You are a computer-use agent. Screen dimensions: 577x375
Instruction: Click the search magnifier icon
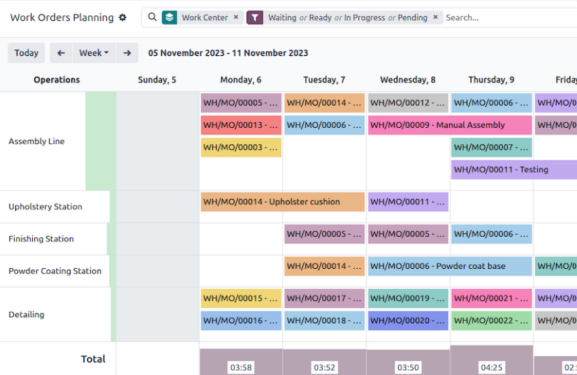pyautogui.click(x=152, y=17)
